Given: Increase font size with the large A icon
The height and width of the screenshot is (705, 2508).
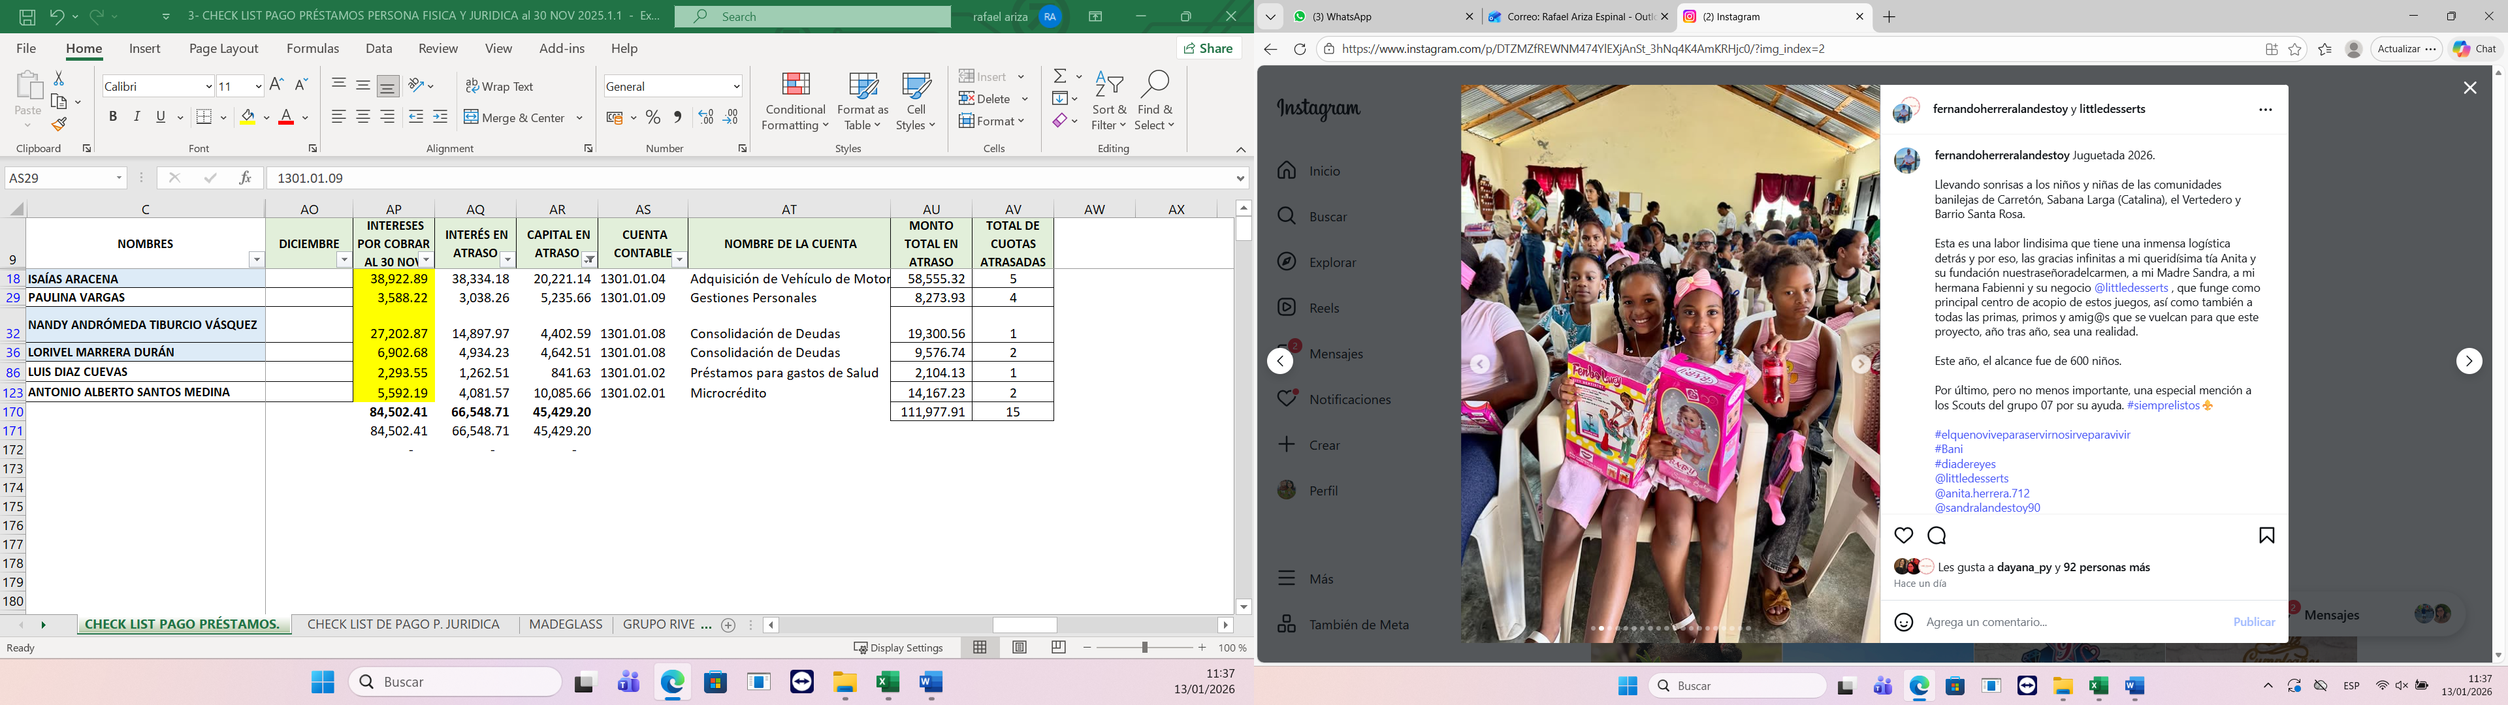Looking at the screenshot, I should point(276,86).
